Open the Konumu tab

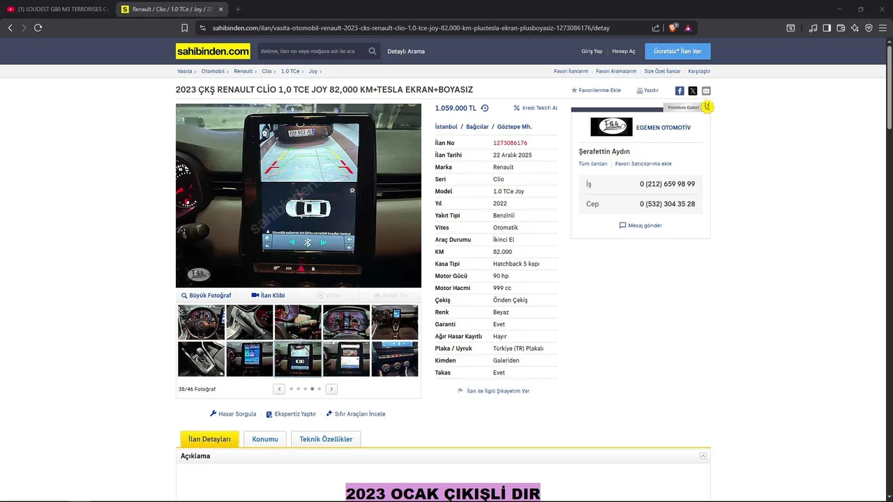265,439
